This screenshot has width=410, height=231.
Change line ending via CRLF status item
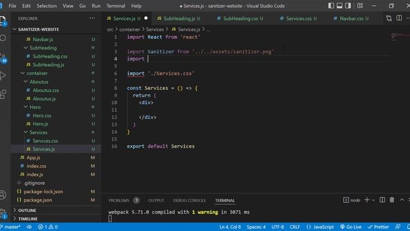click(x=295, y=227)
